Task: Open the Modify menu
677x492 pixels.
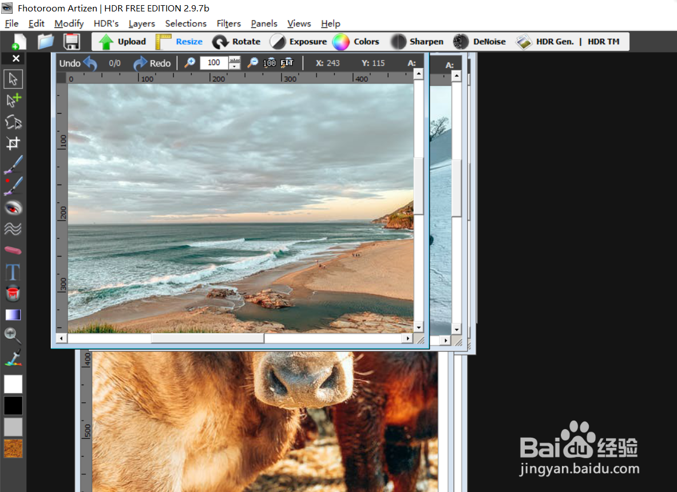Action: (69, 24)
